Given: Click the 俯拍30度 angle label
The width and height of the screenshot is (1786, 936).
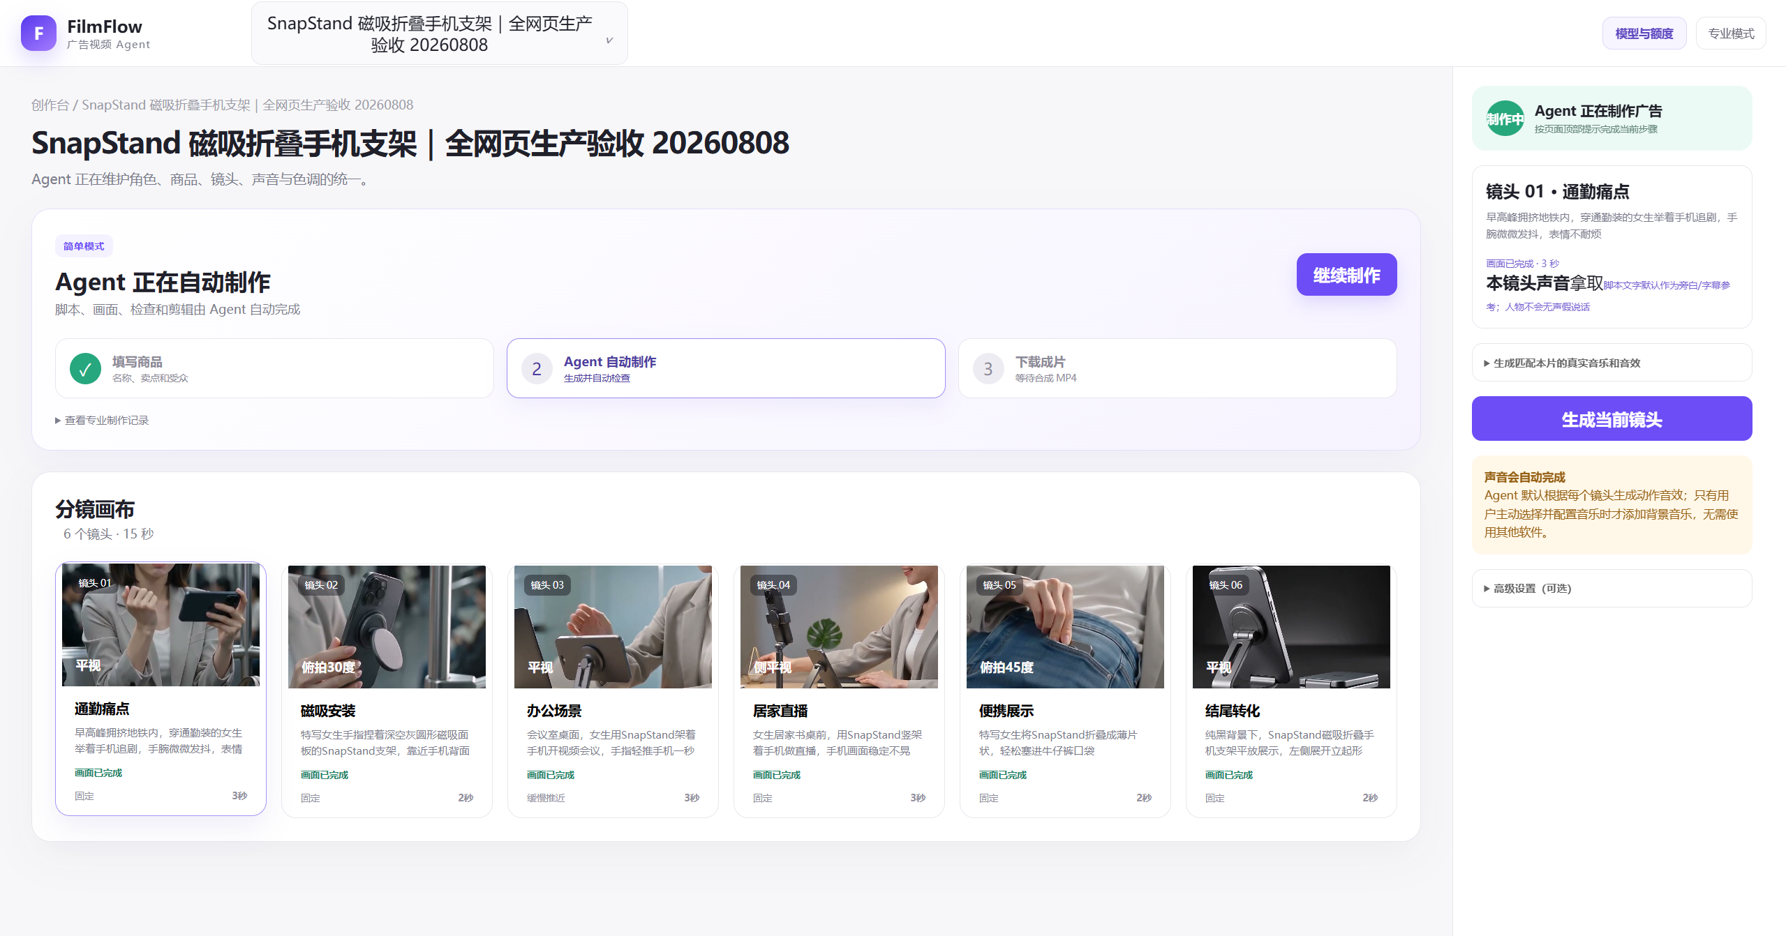Looking at the screenshot, I should 329,667.
